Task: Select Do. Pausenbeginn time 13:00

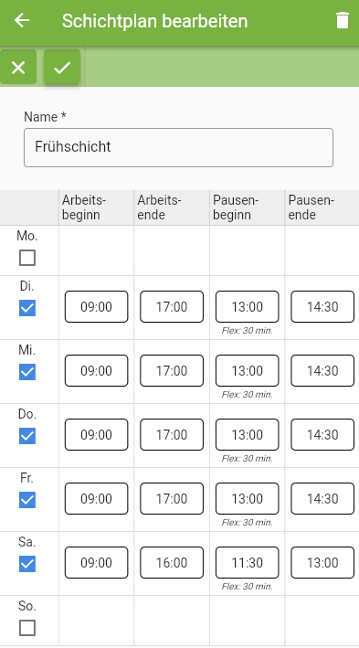Action: pos(247,434)
